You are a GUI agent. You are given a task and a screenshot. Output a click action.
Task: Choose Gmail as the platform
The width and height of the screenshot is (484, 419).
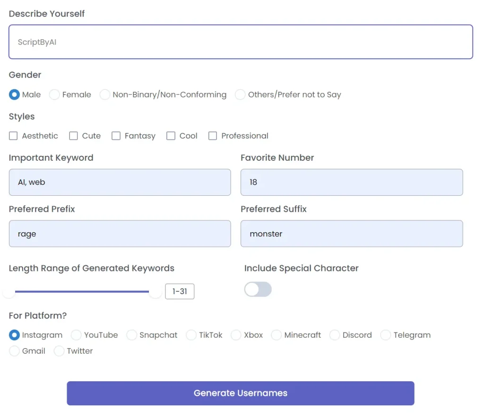tap(14, 351)
